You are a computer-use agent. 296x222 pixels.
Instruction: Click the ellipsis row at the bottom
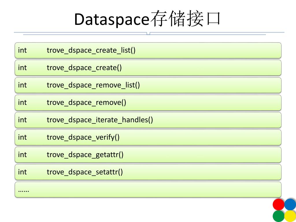(x=148, y=190)
